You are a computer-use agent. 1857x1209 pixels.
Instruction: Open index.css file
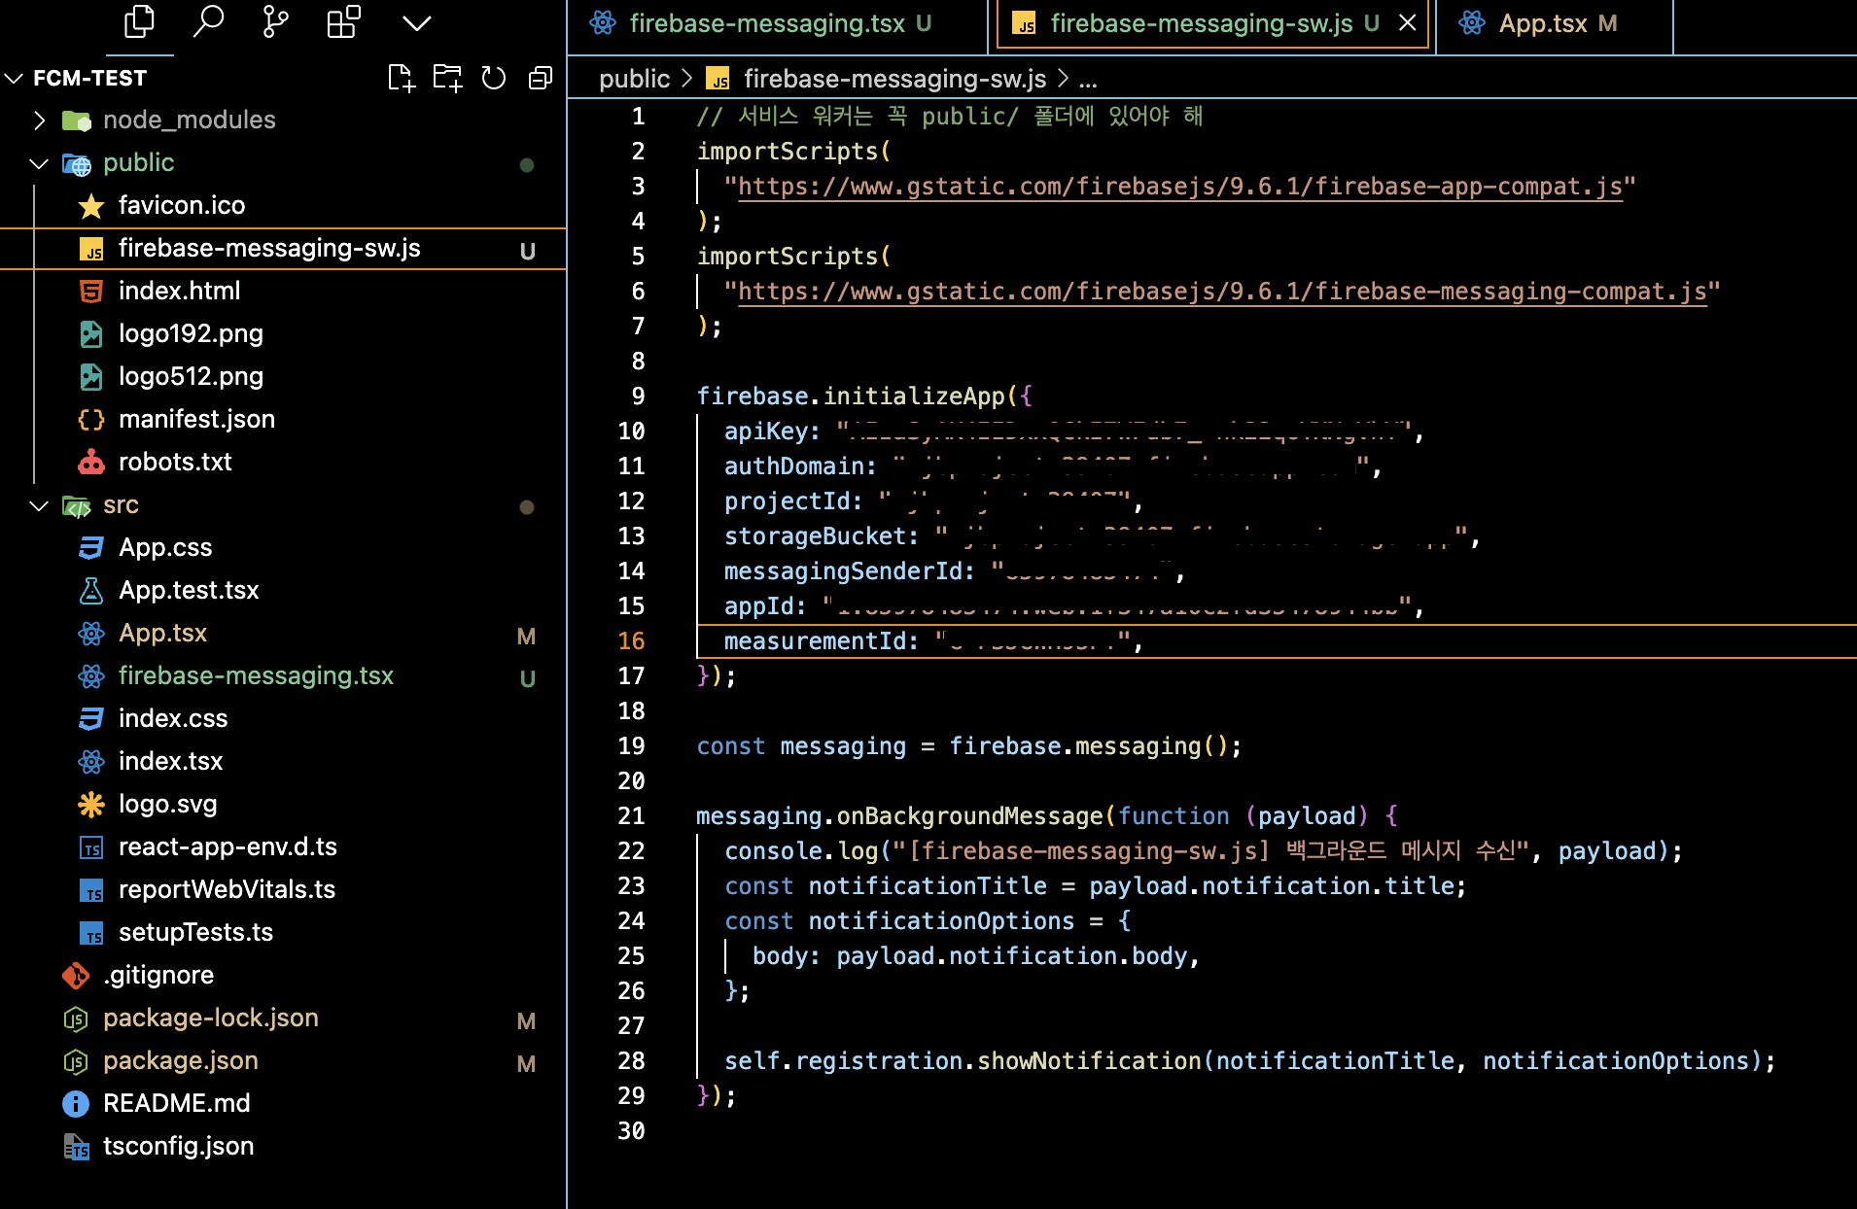click(173, 718)
